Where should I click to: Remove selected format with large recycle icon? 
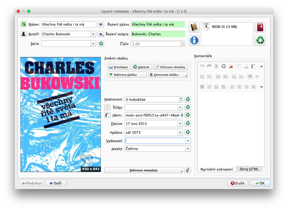click(x=260, y=40)
